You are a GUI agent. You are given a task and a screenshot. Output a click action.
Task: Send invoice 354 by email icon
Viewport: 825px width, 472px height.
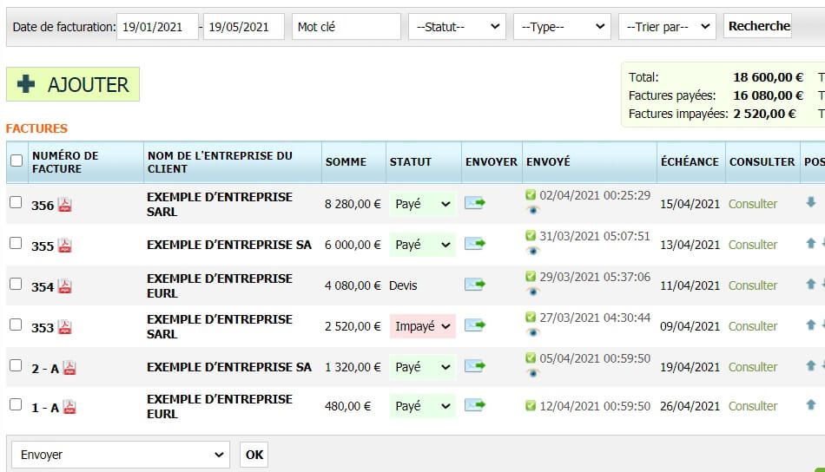point(474,285)
